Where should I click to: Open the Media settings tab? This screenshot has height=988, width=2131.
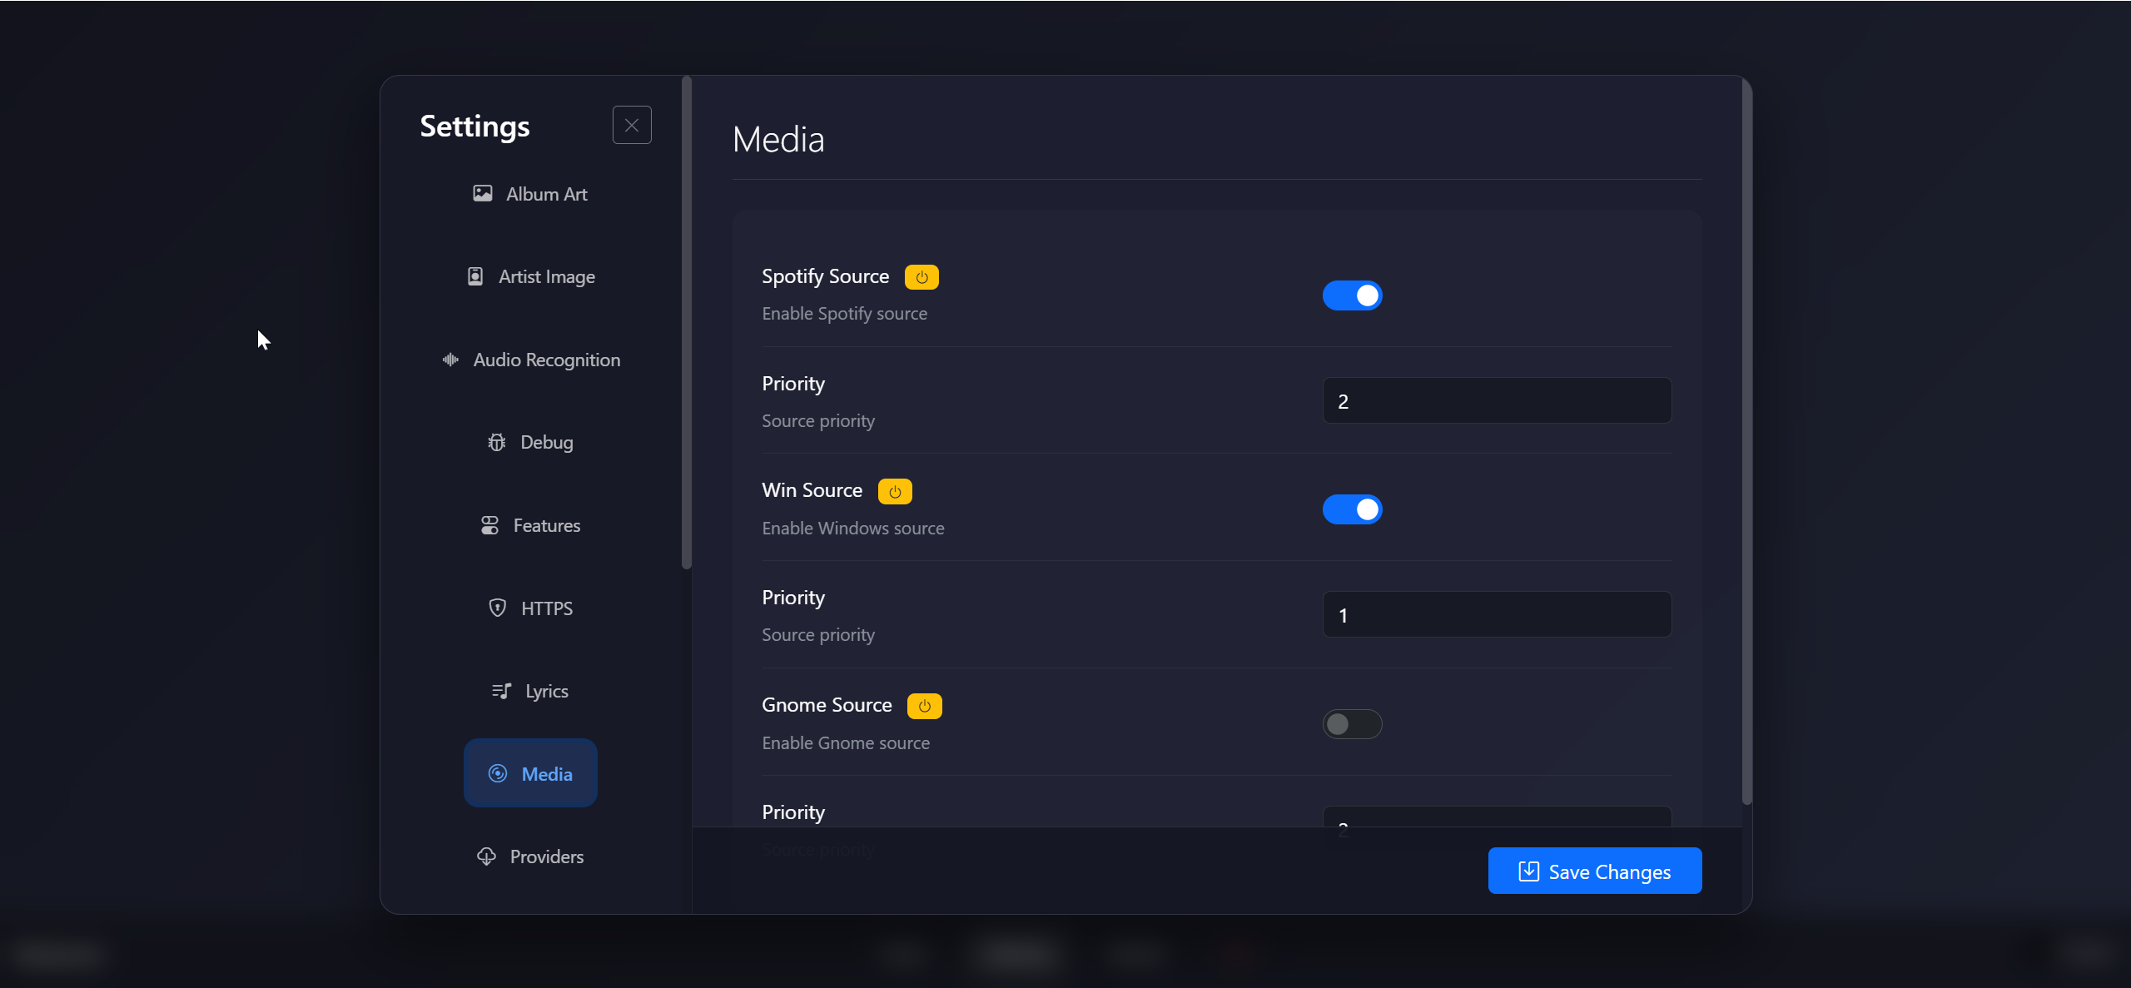click(530, 774)
